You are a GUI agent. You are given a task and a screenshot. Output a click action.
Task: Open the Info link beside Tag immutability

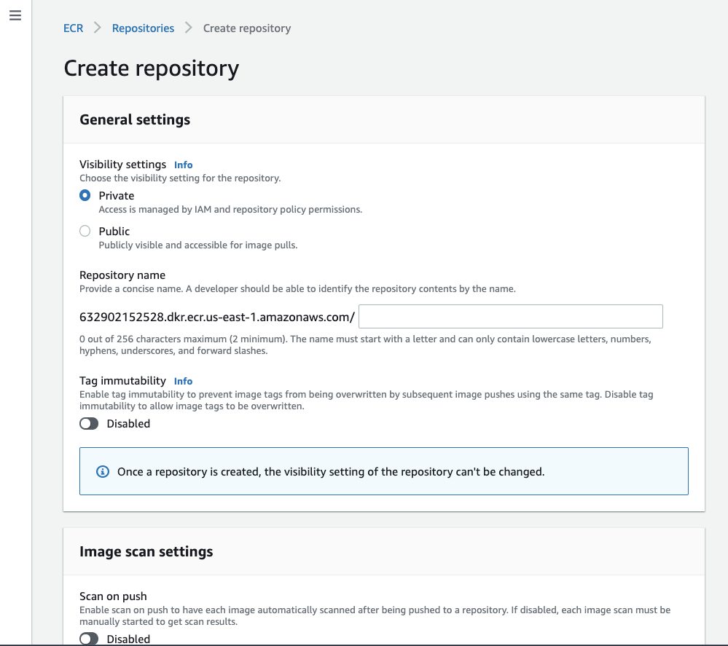[x=183, y=381]
